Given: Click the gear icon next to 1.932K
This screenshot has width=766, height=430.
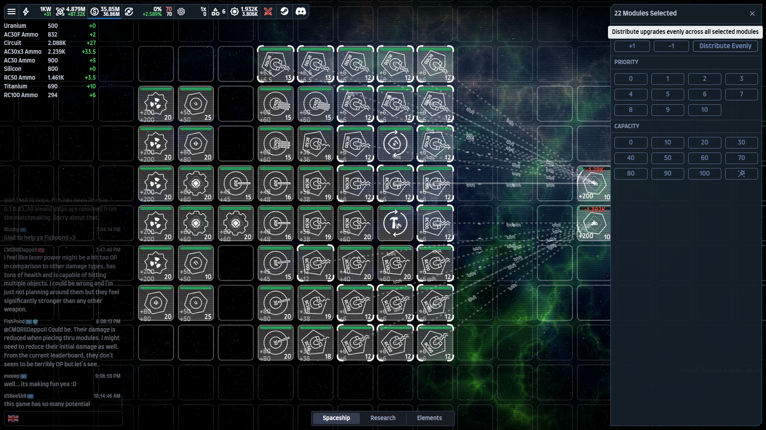Looking at the screenshot, I should (x=235, y=12).
